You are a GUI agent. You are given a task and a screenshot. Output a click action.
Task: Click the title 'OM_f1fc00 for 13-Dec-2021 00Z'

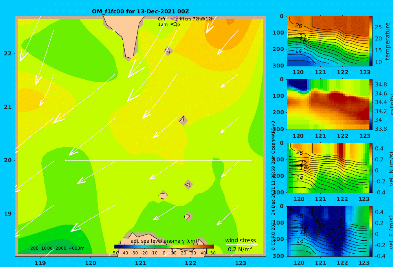[140, 11]
